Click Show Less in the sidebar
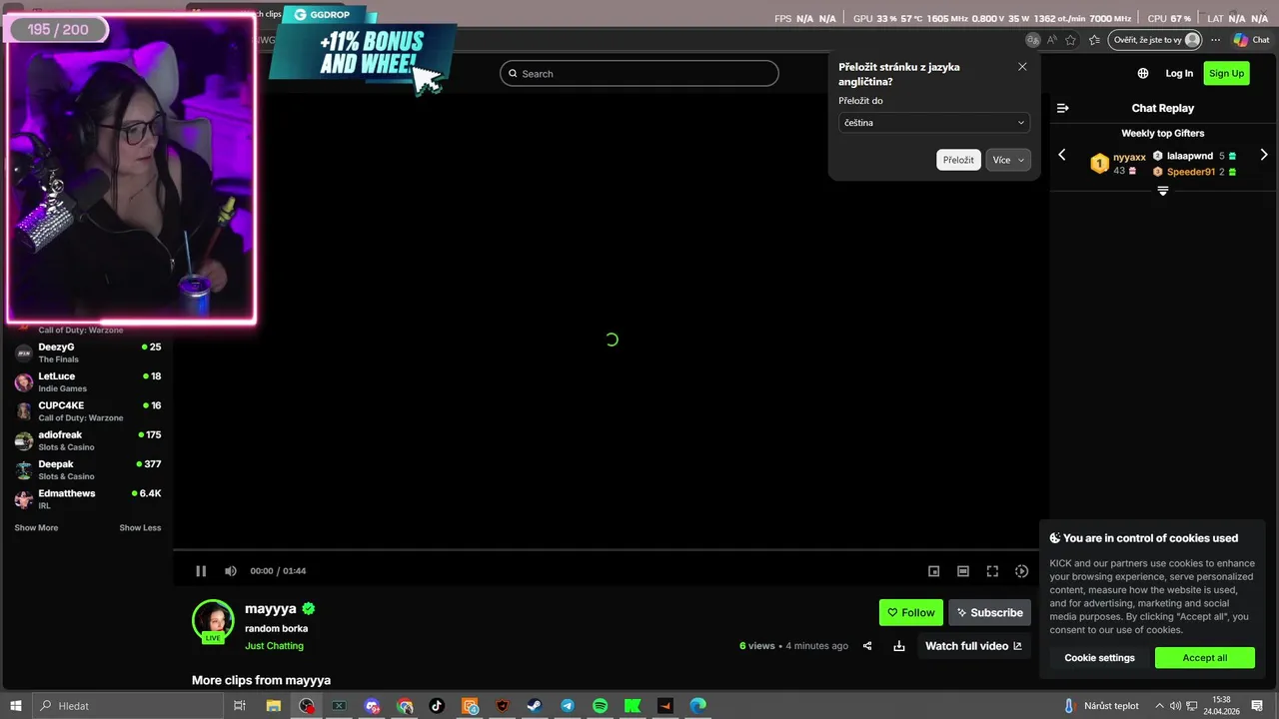Image resolution: width=1279 pixels, height=719 pixels. point(140,527)
